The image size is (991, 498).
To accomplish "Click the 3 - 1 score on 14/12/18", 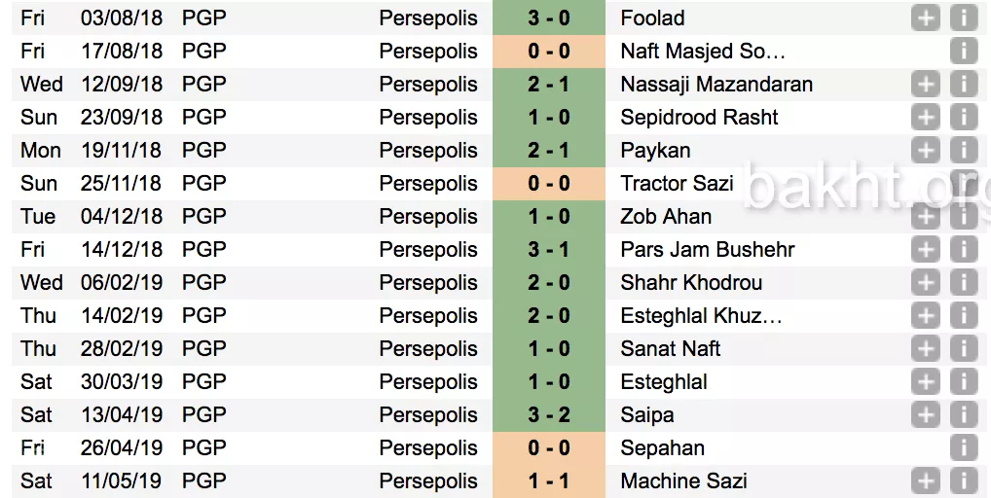I will 548,249.
